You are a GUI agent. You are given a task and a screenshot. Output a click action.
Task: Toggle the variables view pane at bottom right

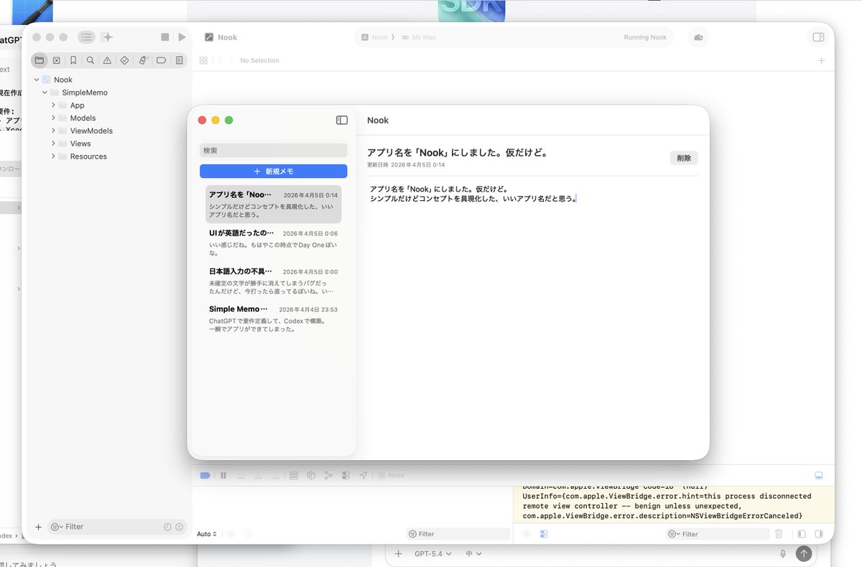(x=802, y=534)
